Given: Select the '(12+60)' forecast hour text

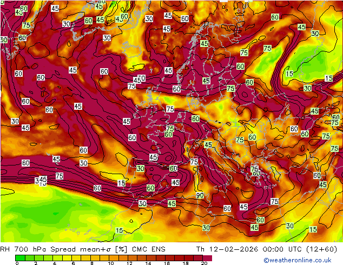Looking at the screenshot, I should pyautogui.click(x=321, y=249).
